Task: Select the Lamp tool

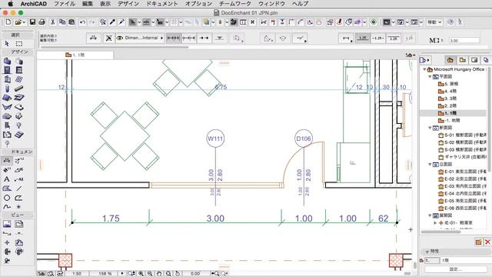Action: 19,125
